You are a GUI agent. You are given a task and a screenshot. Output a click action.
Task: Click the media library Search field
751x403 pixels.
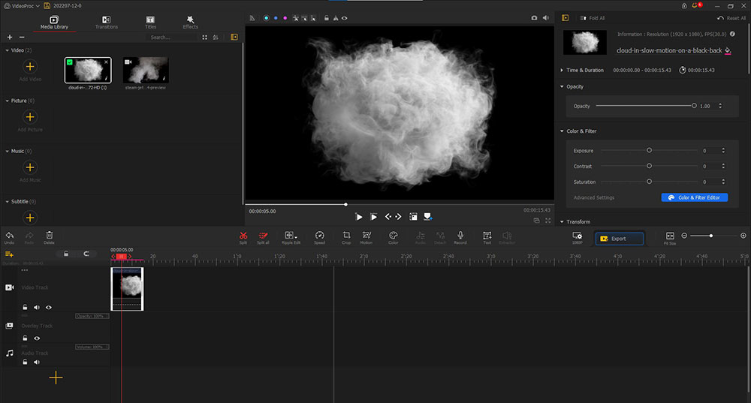[x=171, y=38]
